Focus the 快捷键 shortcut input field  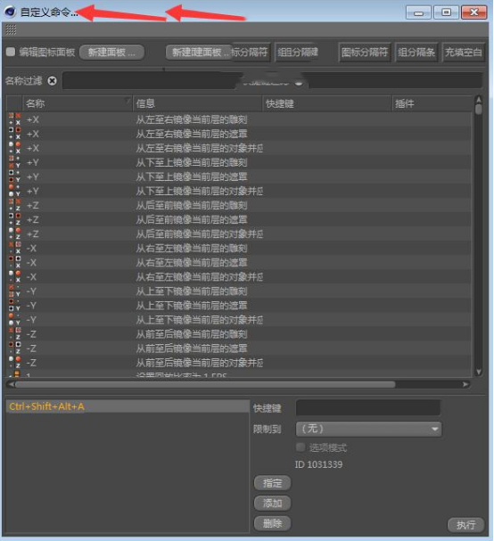click(x=368, y=408)
